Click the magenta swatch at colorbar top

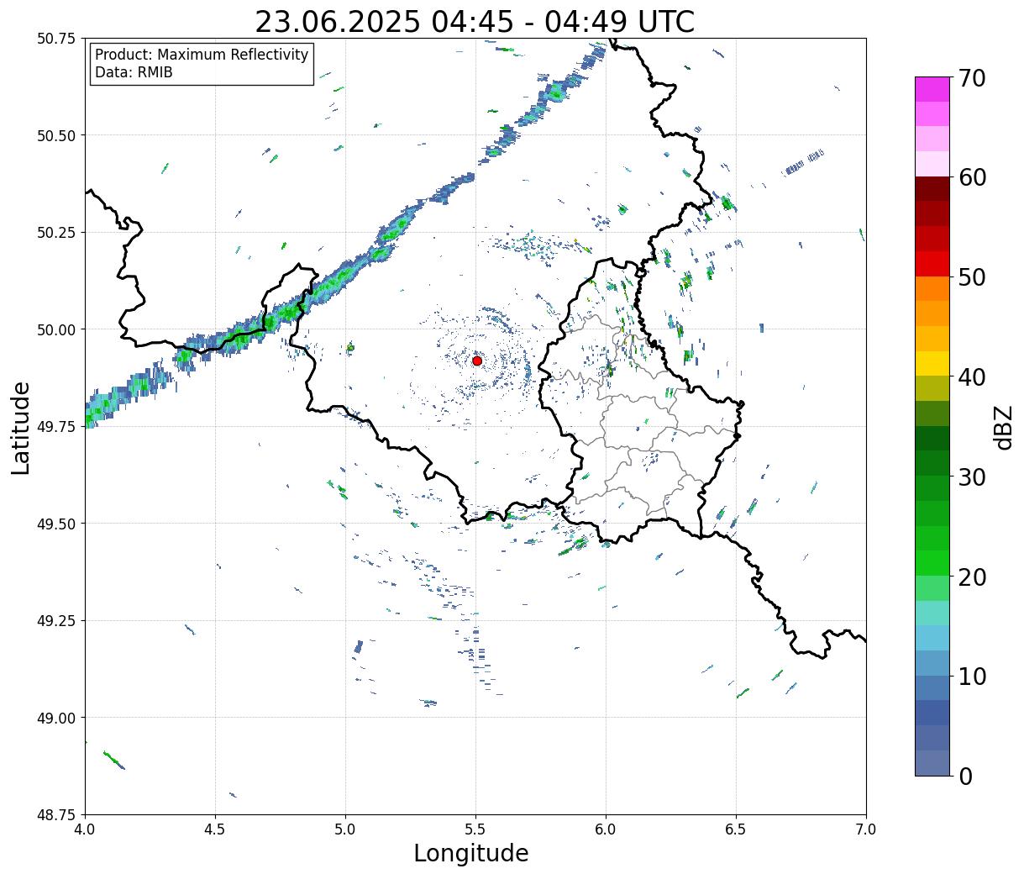(x=932, y=89)
